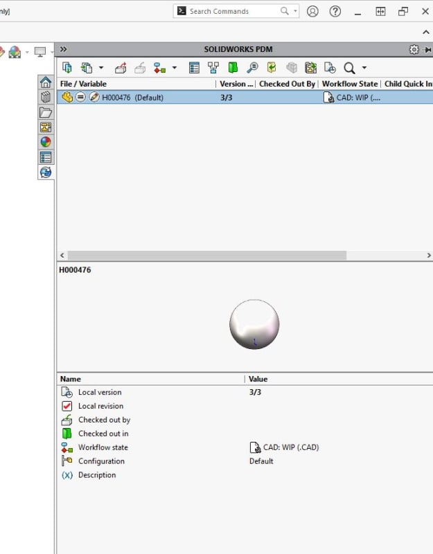
Task: Click the Get Version icon
Action: coord(87,67)
